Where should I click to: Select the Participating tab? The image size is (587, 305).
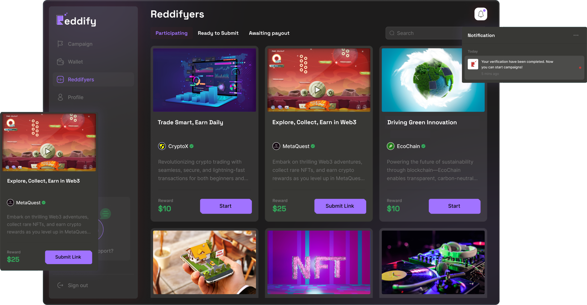click(x=172, y=33)
